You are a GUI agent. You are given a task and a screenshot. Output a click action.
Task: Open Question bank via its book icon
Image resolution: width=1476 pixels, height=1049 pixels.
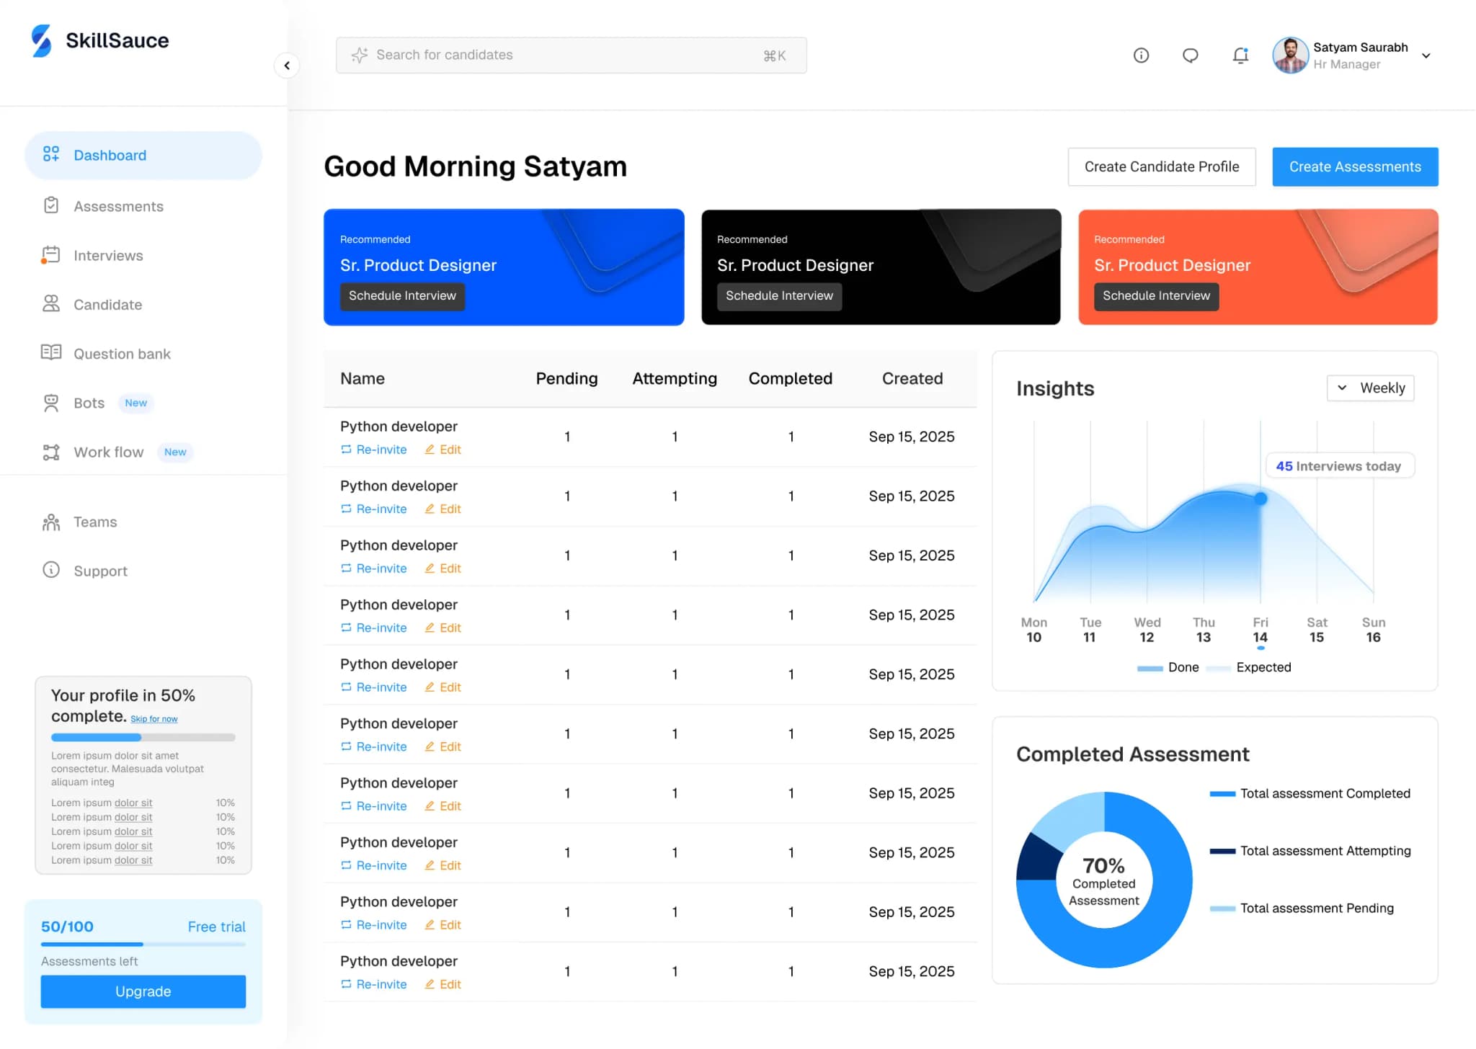[51, 353]
